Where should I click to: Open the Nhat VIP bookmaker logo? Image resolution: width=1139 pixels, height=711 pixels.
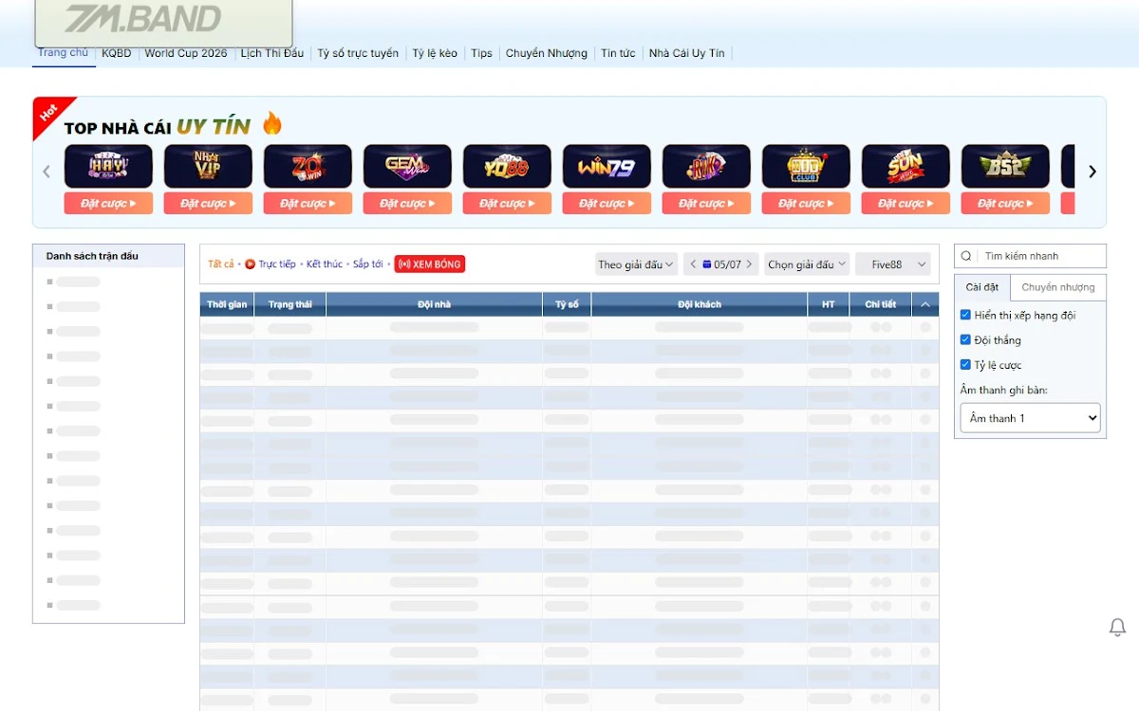(208, 167)
